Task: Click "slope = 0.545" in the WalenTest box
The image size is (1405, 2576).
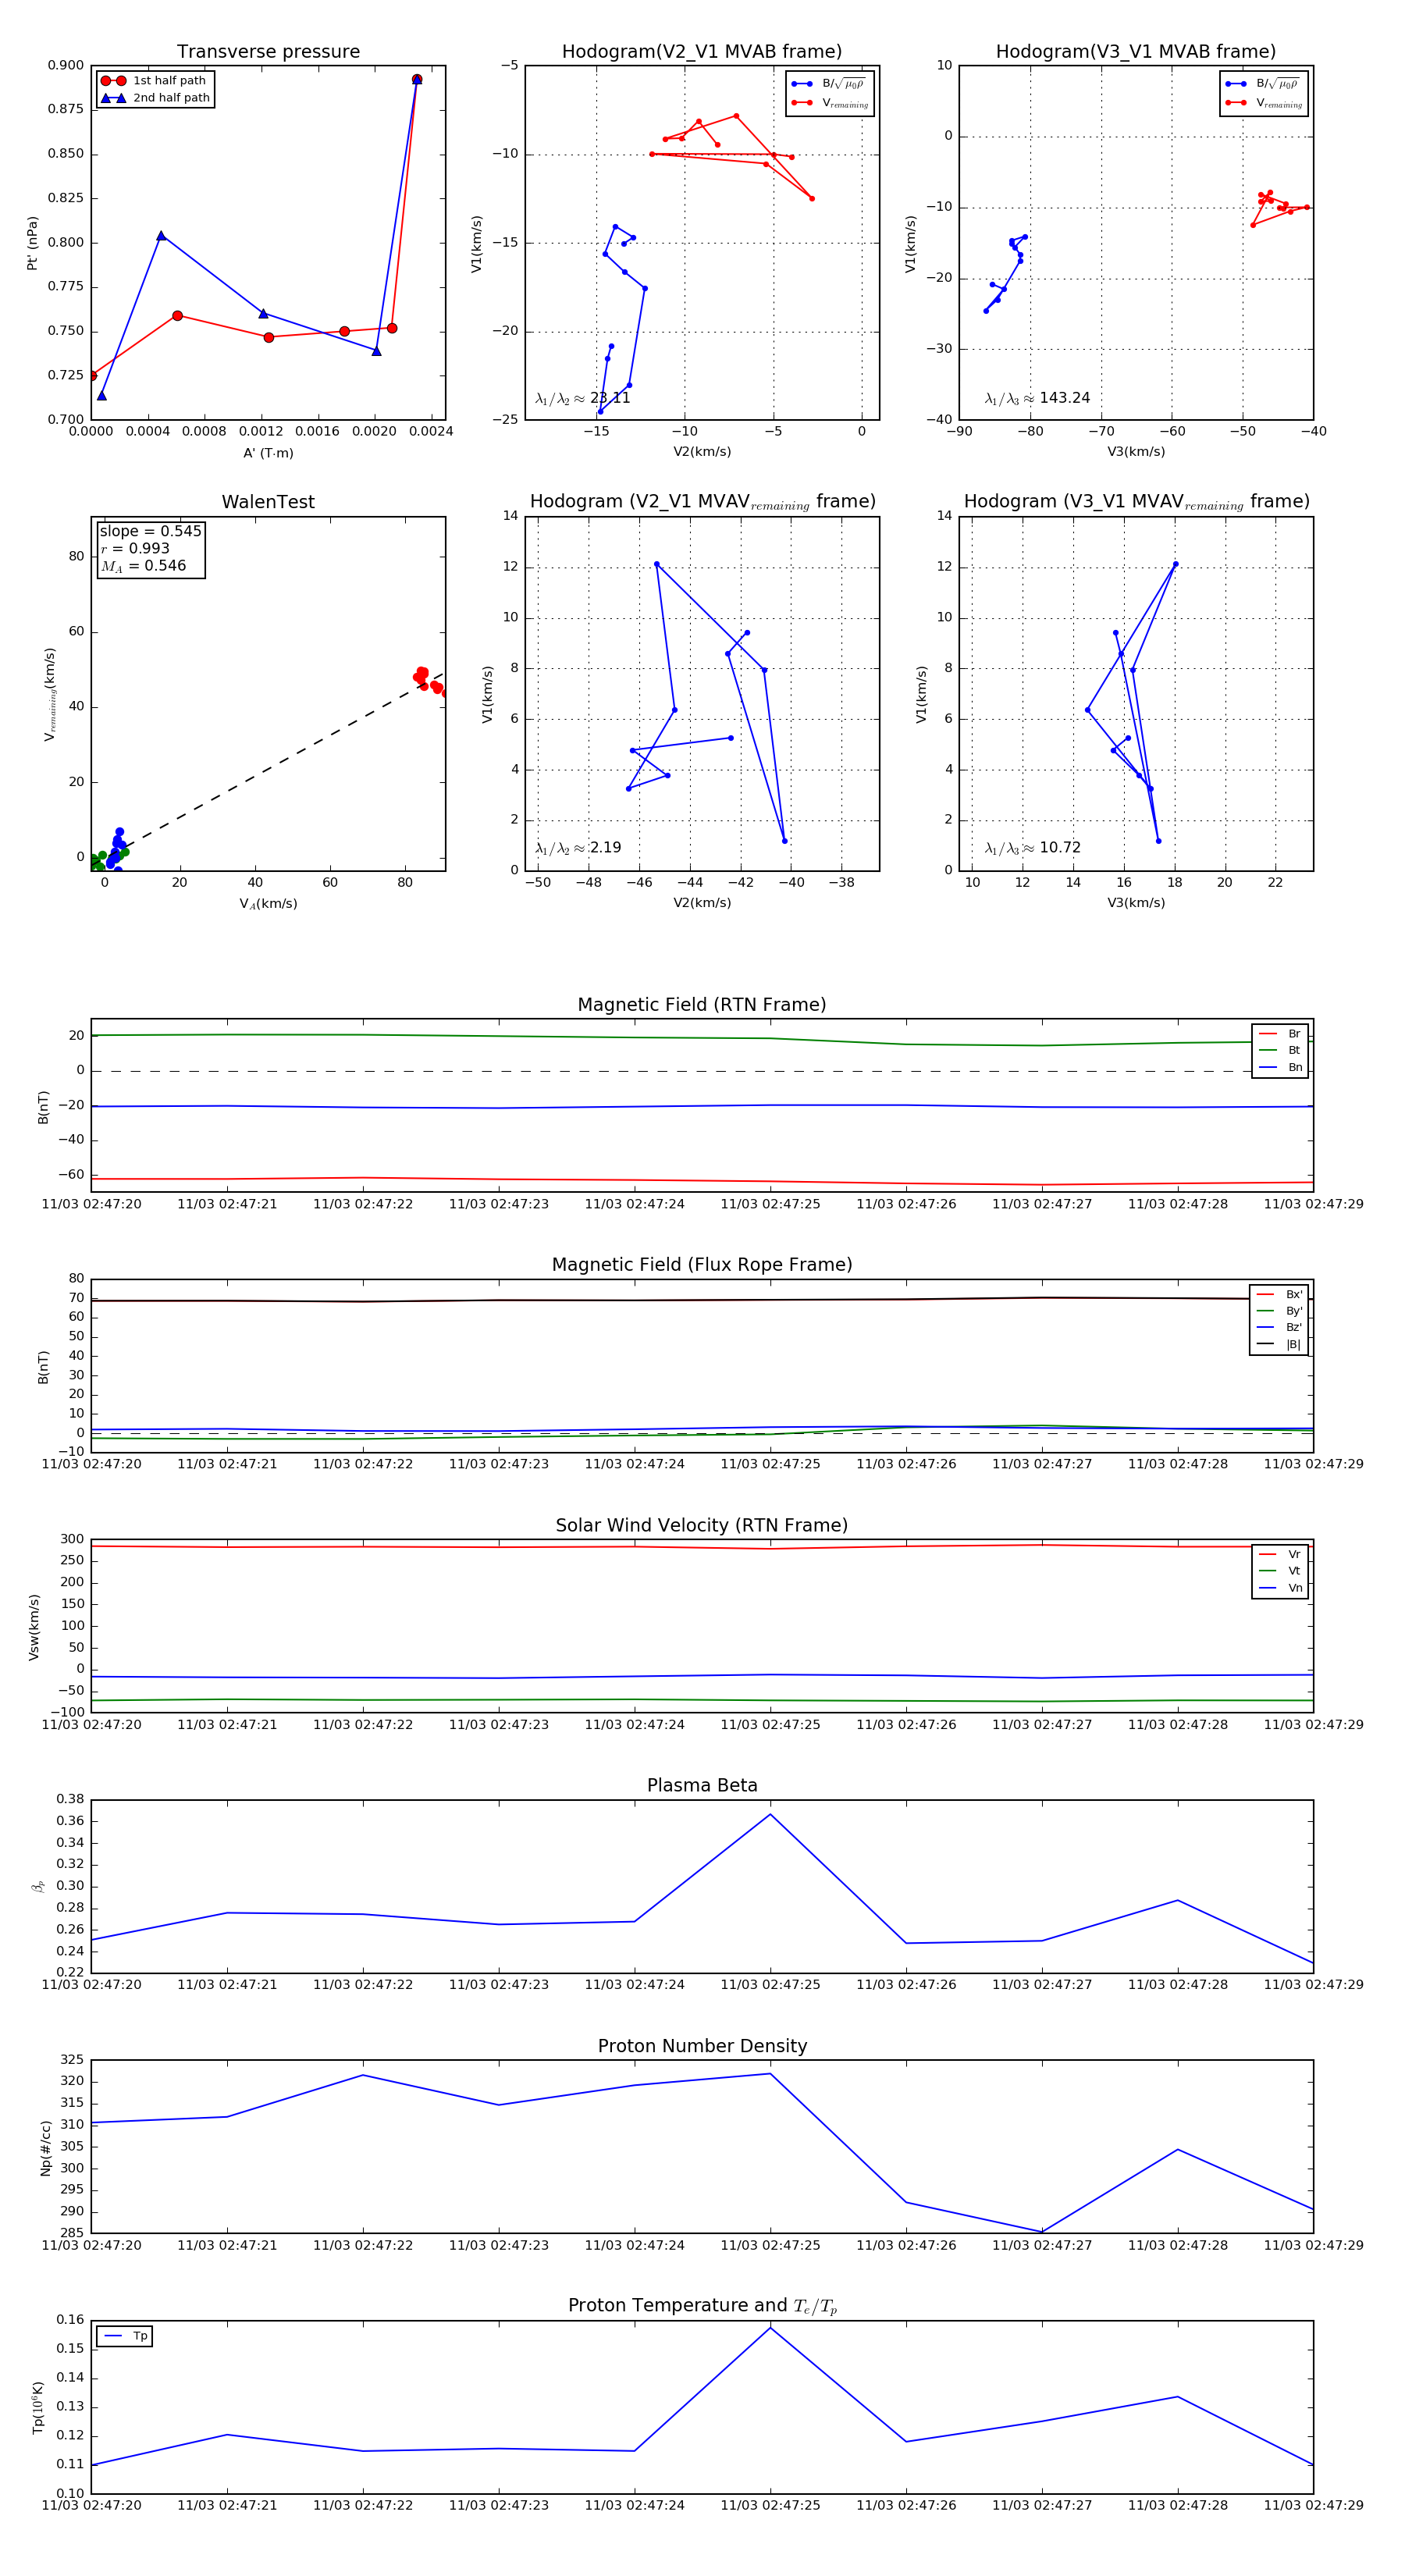Action: pos(150,531)
